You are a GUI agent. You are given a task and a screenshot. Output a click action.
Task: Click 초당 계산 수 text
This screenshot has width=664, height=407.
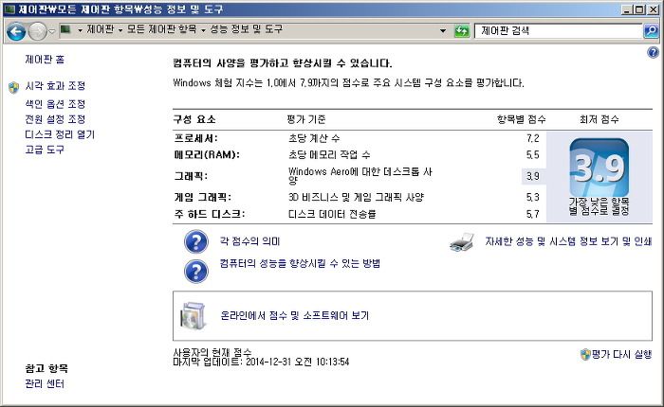click(x=314, y=138)
